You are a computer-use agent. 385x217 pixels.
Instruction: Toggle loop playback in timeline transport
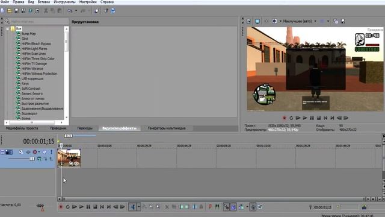68,207
